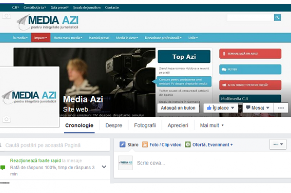
Task: Click the three-dots more actions button
Action: click(281, 108)
